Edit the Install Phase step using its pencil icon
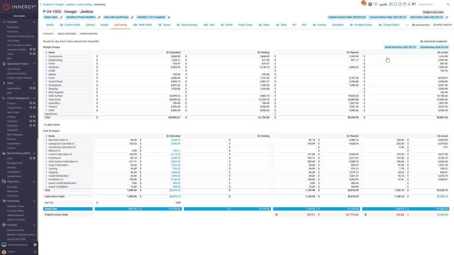Screen dimensions: 454x255 pos(131,17)
